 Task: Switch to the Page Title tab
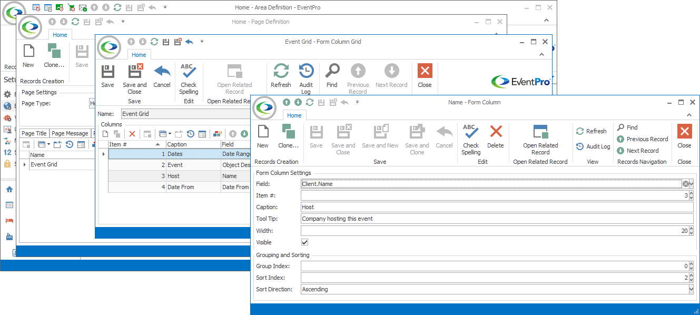pyautogui.click(x=34, y=133)
